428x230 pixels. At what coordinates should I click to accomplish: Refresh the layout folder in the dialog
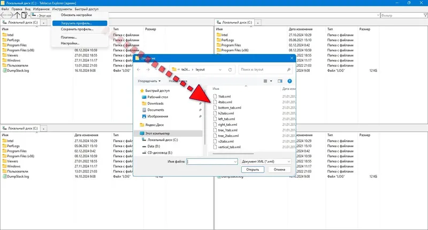tap(230, 70)
